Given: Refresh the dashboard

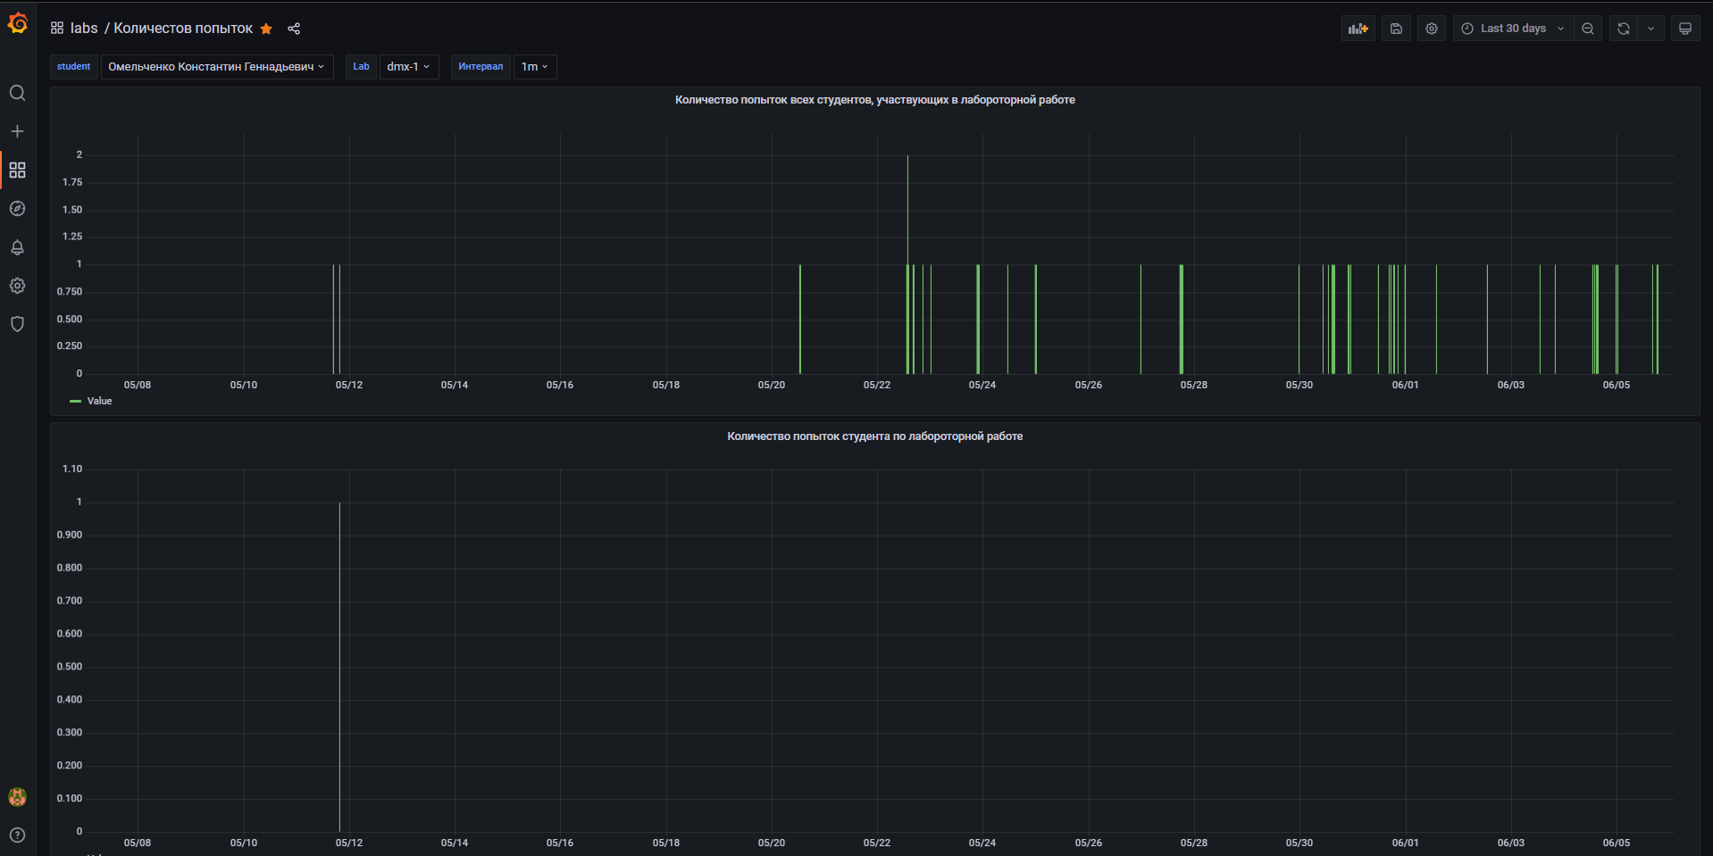Looking at the screenshot, I should coord(1624,29).
